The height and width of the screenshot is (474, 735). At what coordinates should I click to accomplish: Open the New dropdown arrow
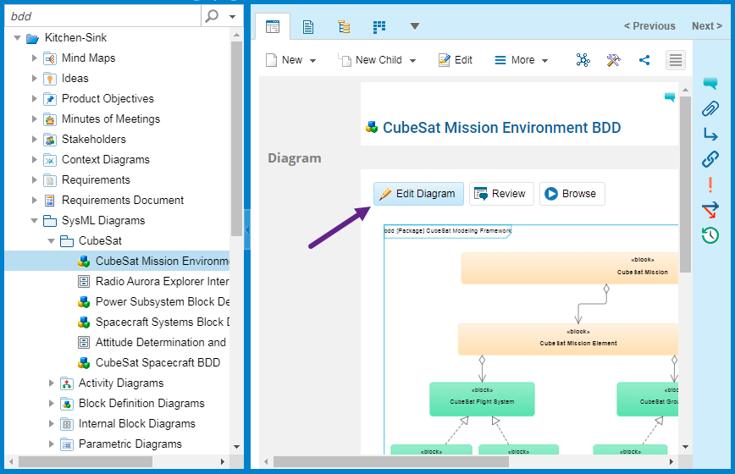point(312,60)
